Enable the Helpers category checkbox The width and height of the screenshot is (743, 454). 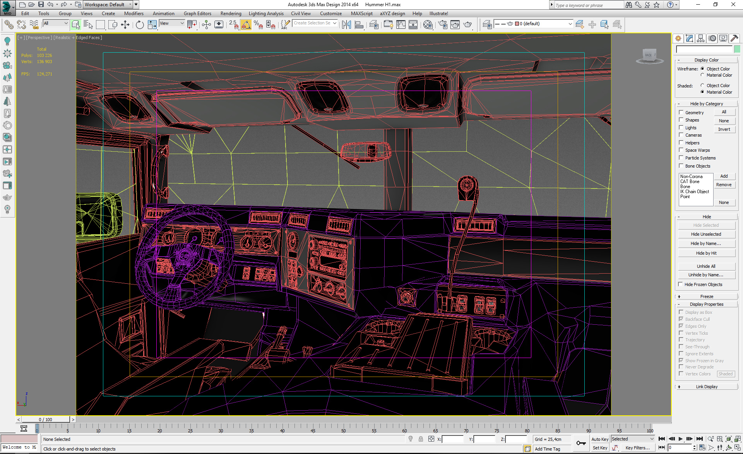click(x=681, y=143)
